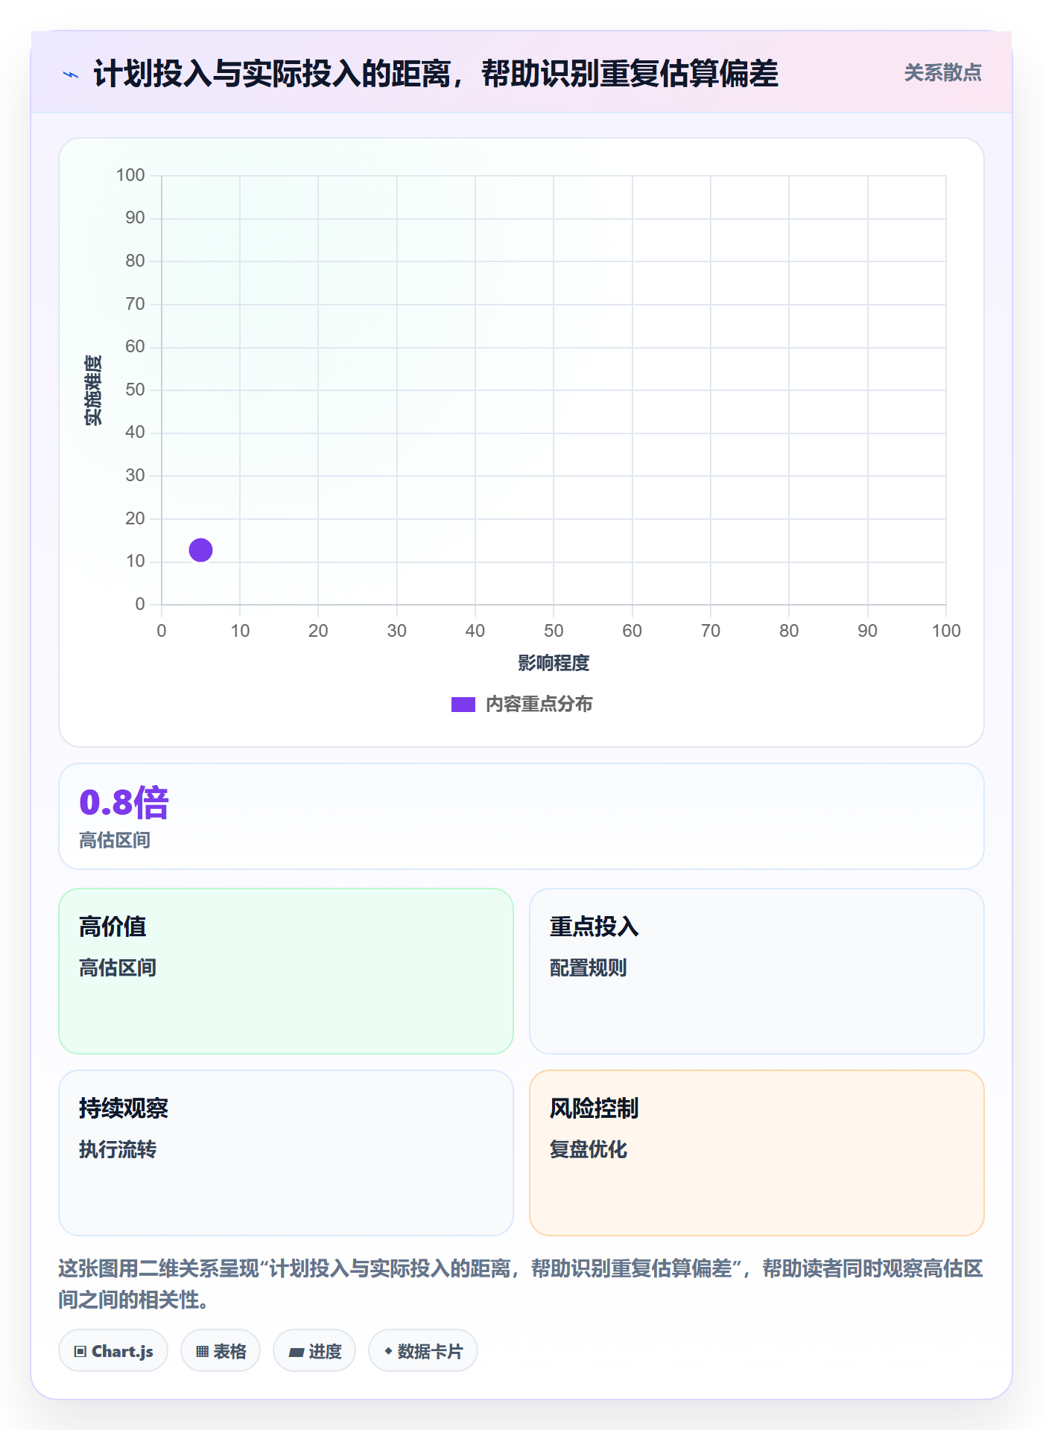Click the lightning bolt icon in header
This screenshot has height=1430, width=1043.
pos(71,74)
